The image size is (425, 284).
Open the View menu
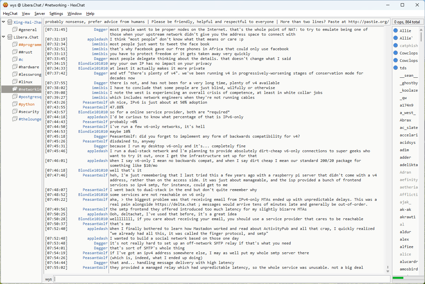[26, 14]
